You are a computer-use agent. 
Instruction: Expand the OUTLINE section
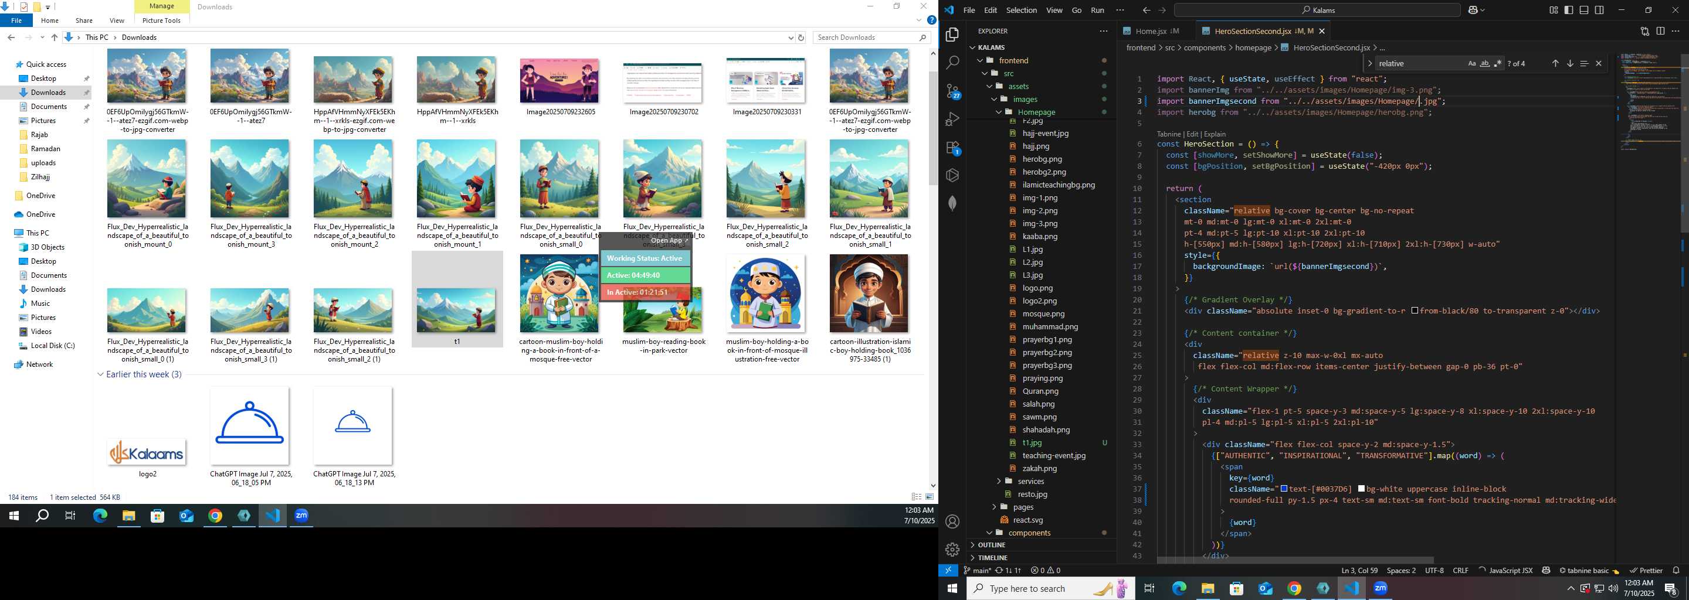click(991, 544)
